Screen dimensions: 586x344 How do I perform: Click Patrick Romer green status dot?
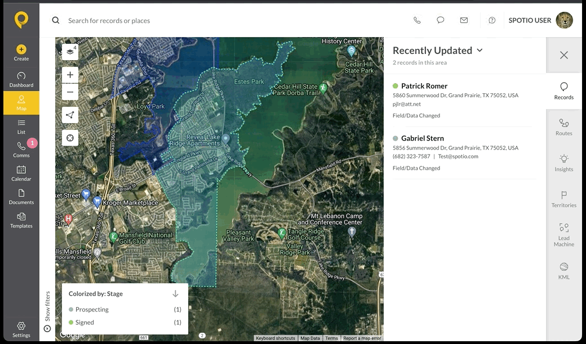click(396, 86)
